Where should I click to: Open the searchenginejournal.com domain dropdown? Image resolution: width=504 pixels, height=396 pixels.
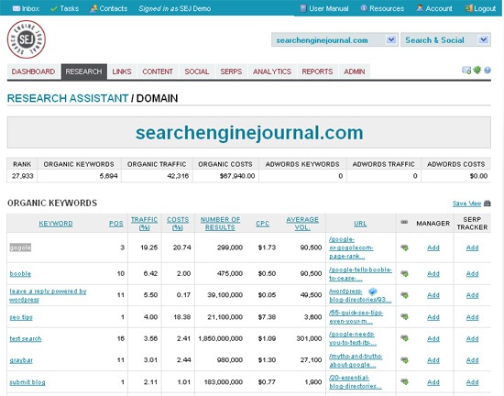[x=334, y=39]
